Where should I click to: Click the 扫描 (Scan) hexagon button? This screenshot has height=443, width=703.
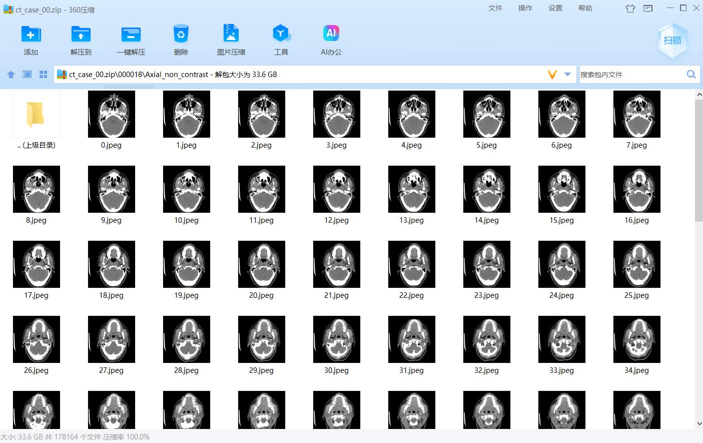[672, 41]
